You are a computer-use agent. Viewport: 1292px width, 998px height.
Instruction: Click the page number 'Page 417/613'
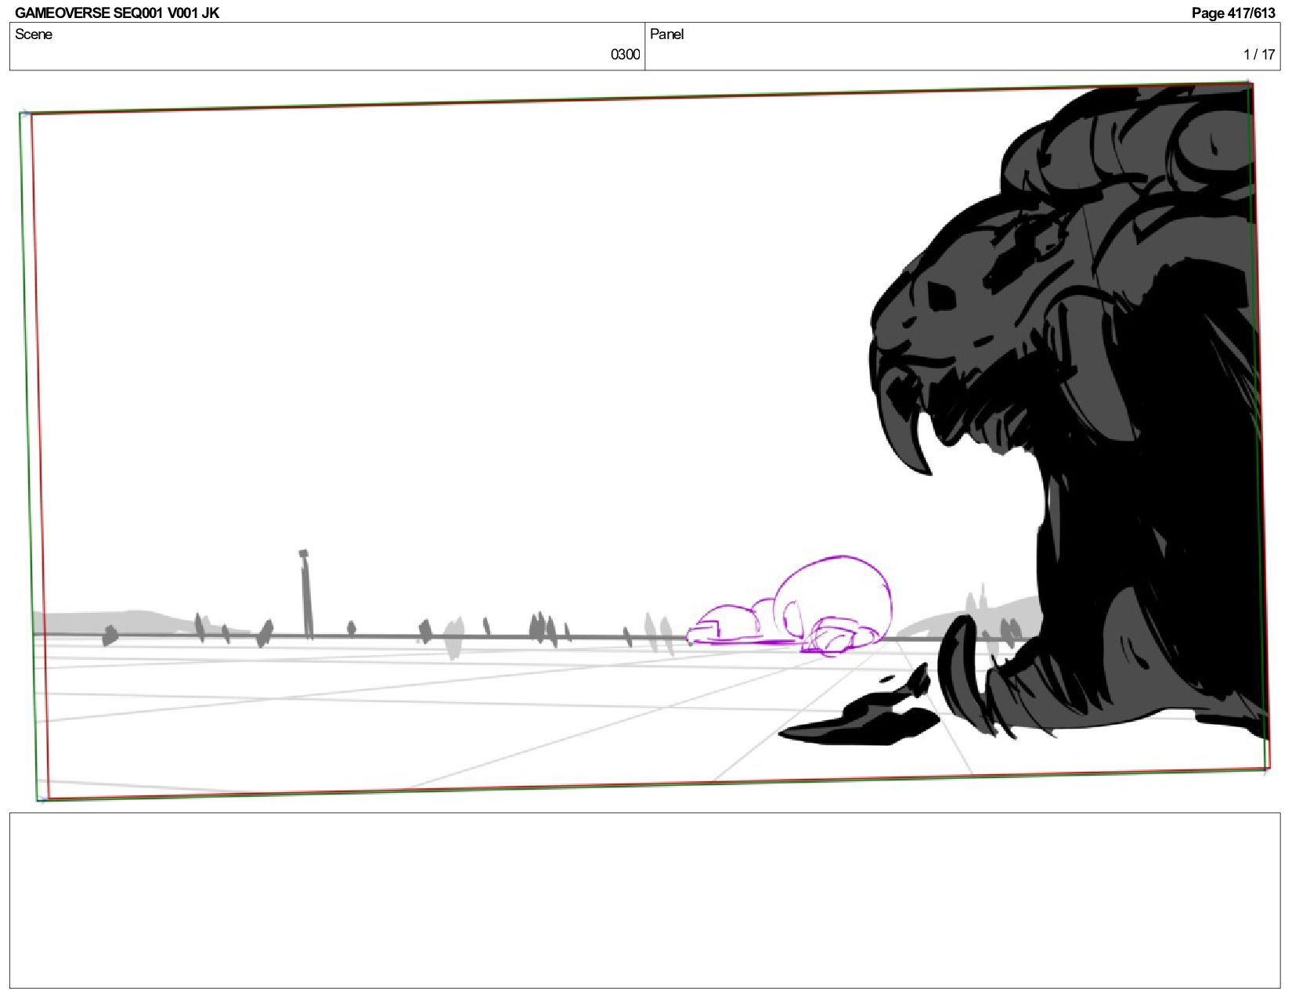point(1233,13)
